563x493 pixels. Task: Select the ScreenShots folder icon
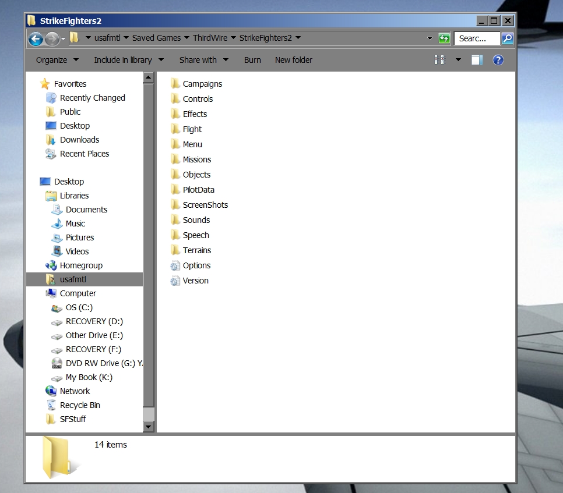pos(175,205)
